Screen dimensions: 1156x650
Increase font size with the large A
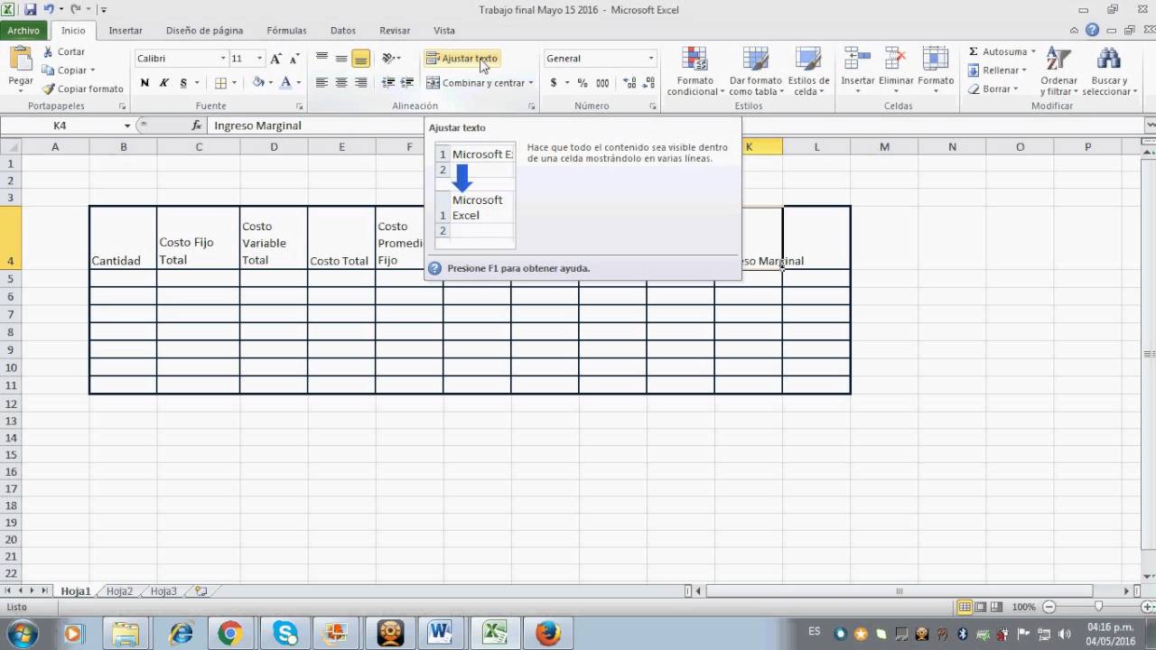(276, 59)
